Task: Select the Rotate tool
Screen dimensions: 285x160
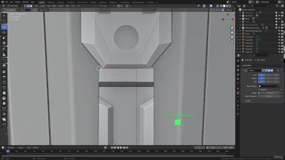Action: (4, 32)
